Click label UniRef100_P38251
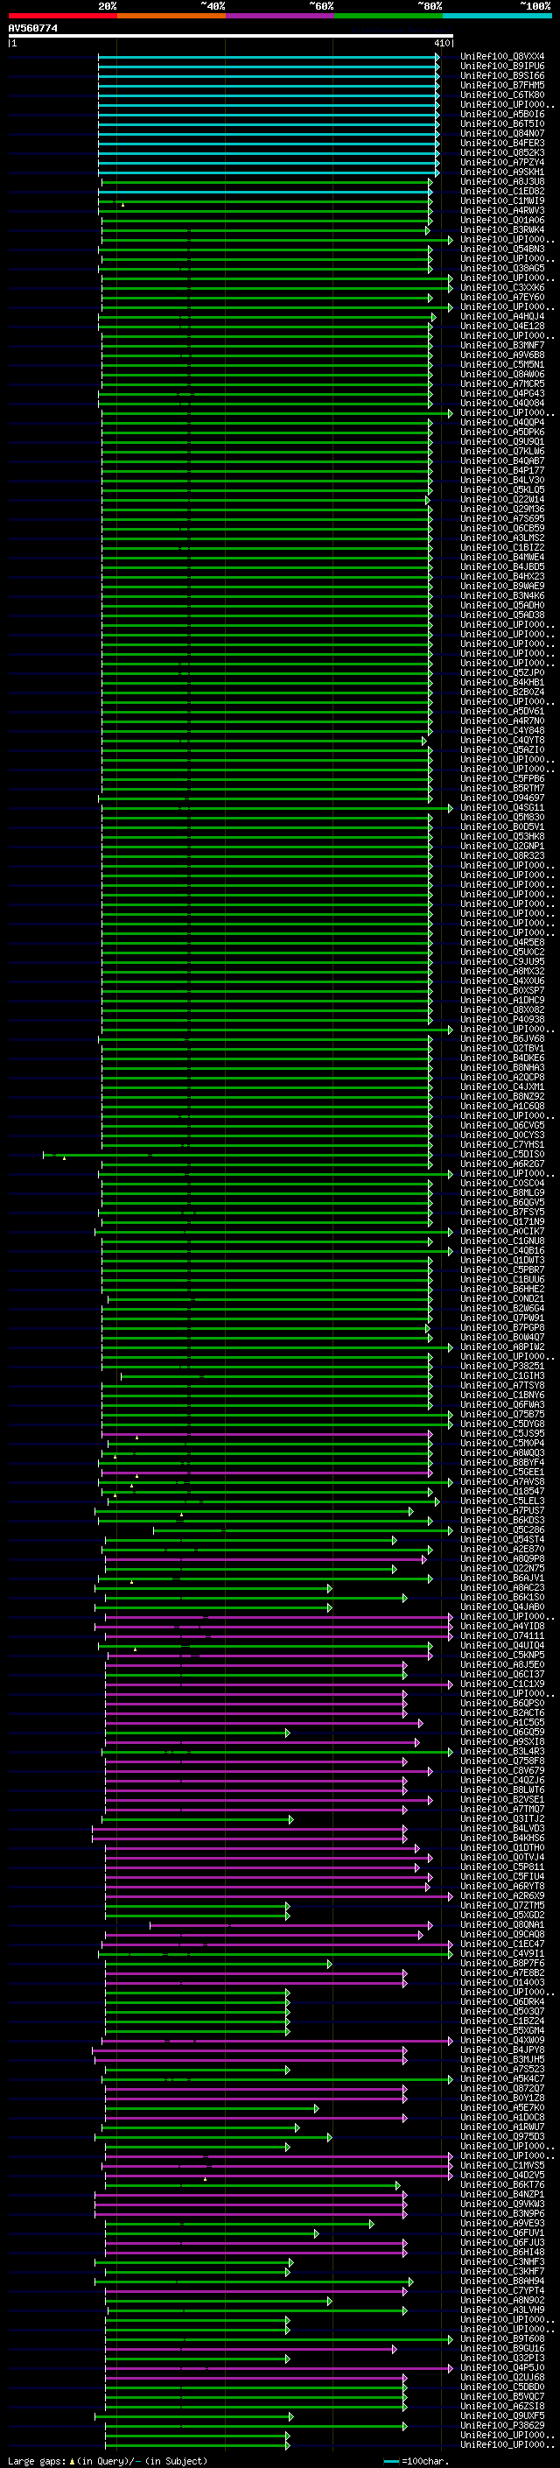 point(502,1367)
